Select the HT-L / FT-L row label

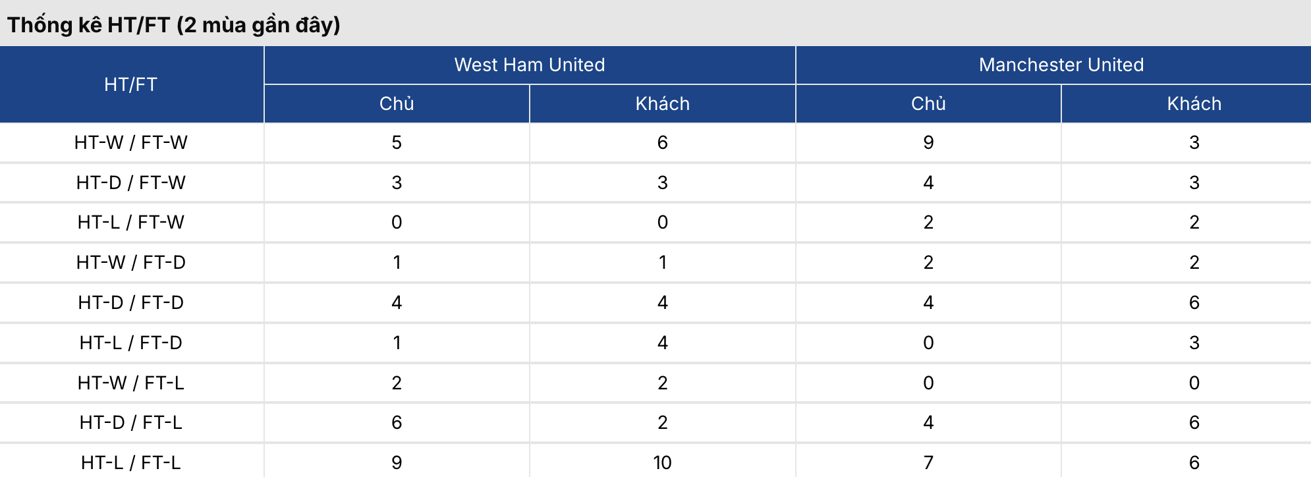pos(130,463)
